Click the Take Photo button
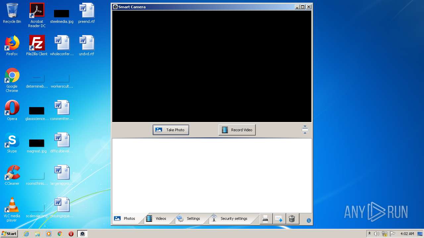 tap(171, 130)
